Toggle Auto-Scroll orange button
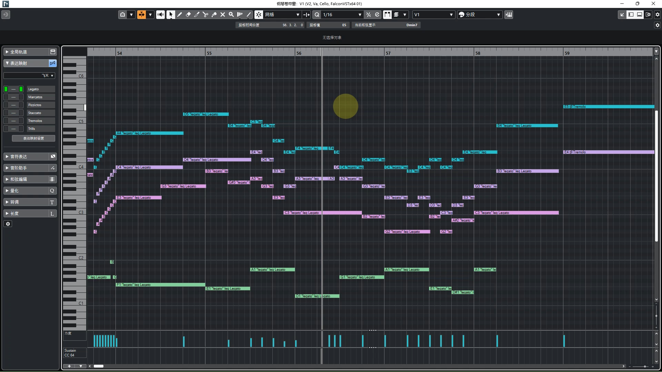The height and width of the screenshot is (372, 662). click(141, 14)
